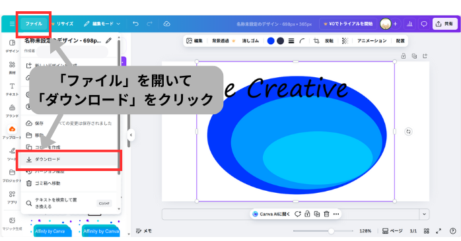Expand the 編集モード dropdown
This screenshot has width=461, height=241.
pos(102,24)
